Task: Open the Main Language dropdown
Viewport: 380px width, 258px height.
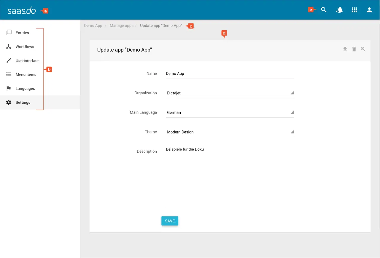Action: tap(292, 112)
